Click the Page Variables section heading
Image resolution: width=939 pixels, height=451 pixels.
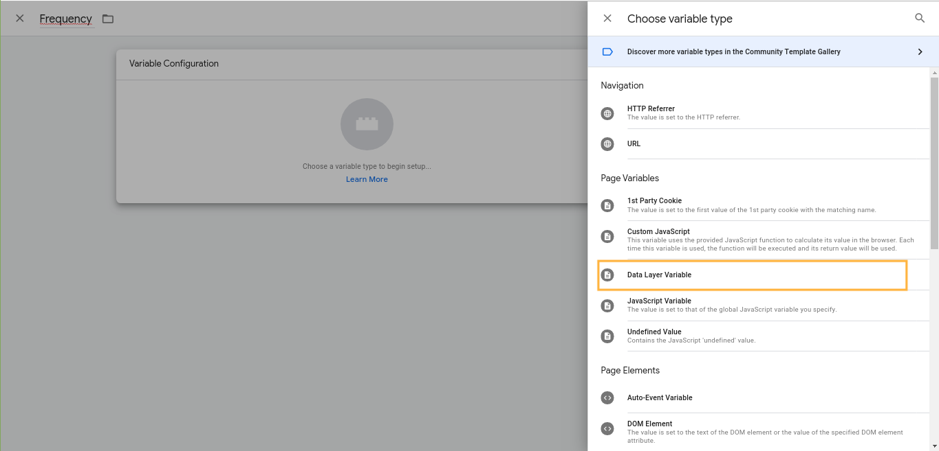click(629, 178)
